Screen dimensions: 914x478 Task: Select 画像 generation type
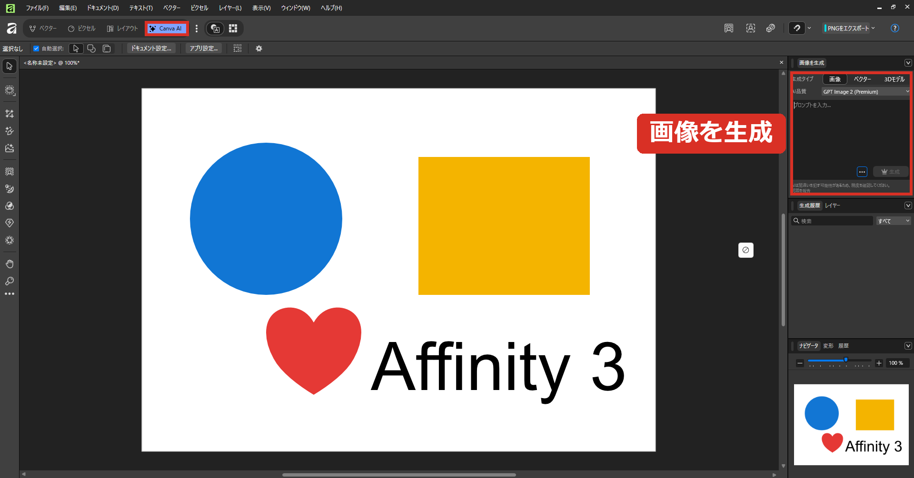coord(835,79)
